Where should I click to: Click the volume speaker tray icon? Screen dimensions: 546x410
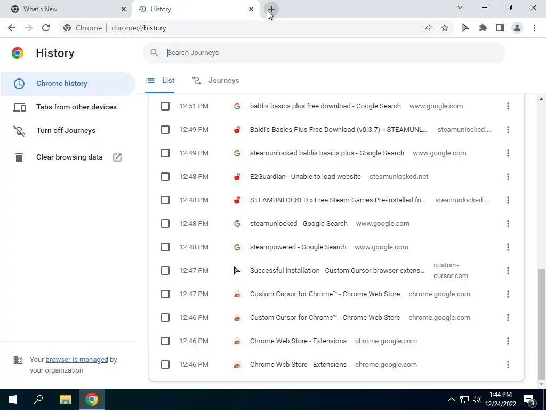pyautogui.click(x=477, y=399)
